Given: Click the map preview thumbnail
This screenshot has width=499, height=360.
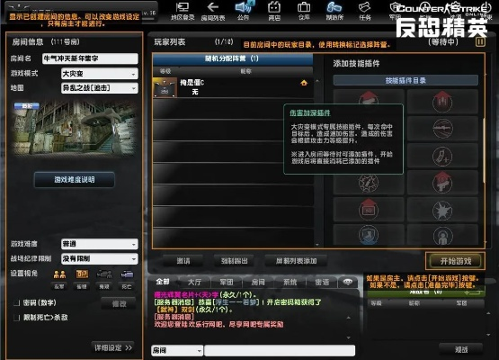Looking at the screenshot, I should tap(76, 129).
